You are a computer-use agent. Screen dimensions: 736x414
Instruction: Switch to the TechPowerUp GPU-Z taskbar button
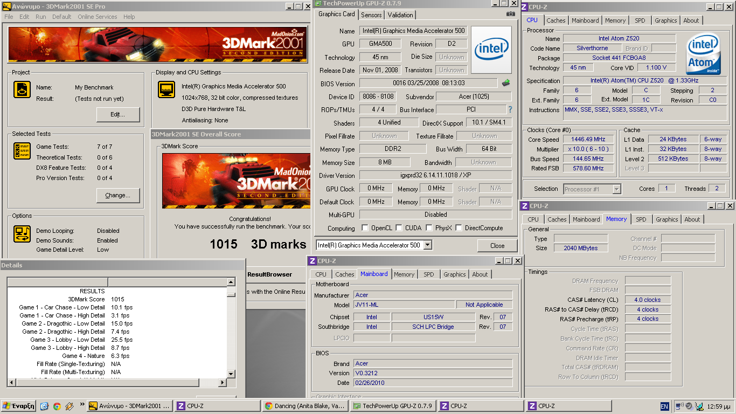[x=393, y=406]
